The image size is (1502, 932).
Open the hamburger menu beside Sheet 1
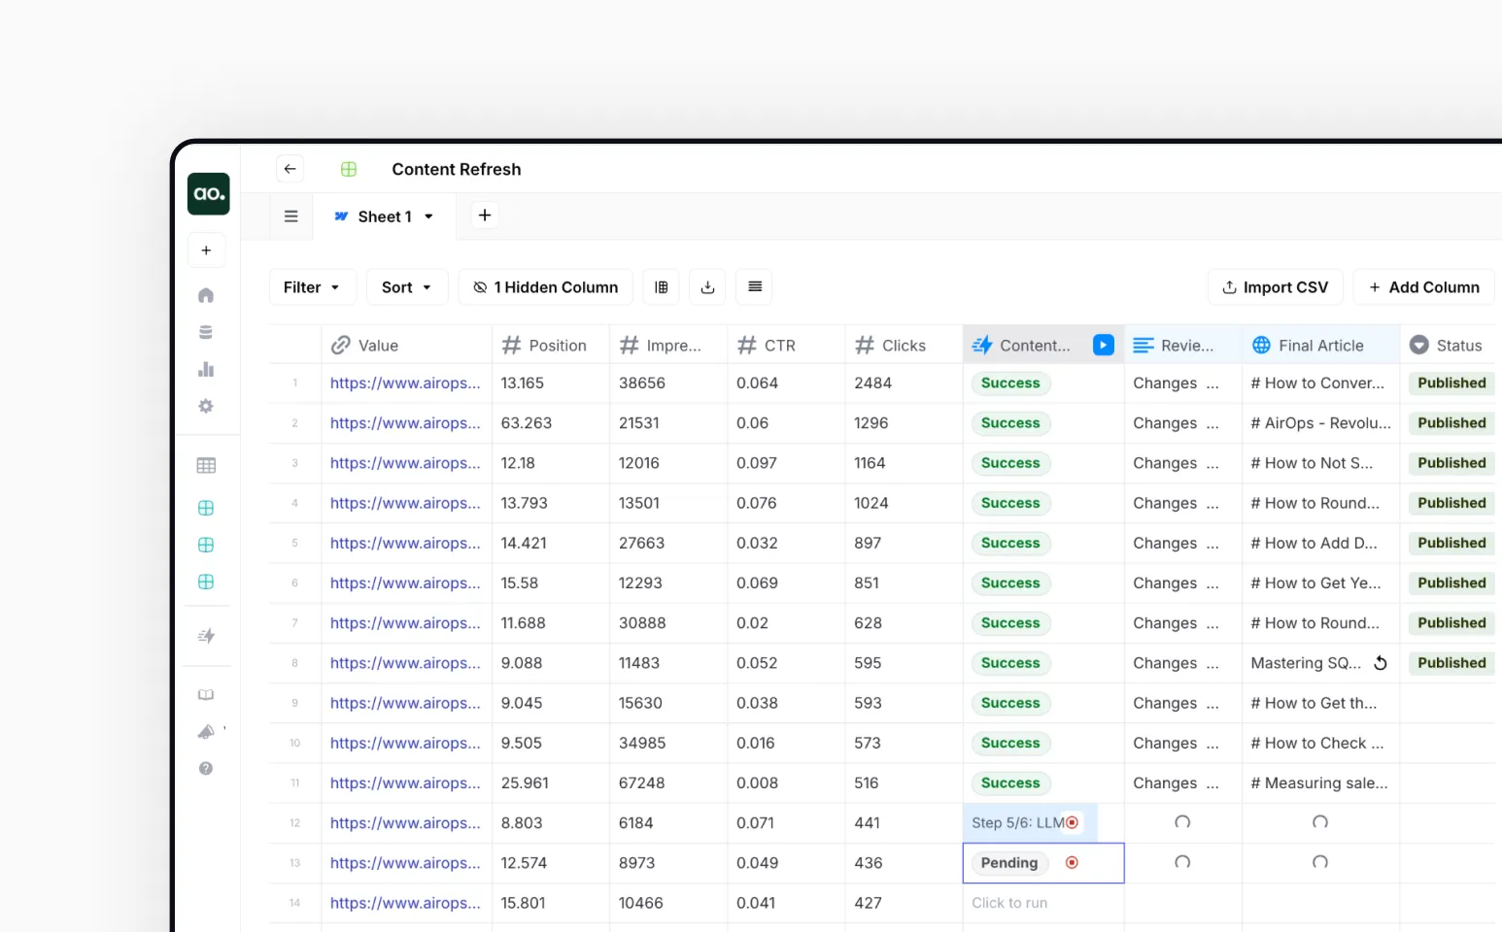(290, 216)
